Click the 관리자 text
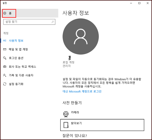 (x=67, y=66)
